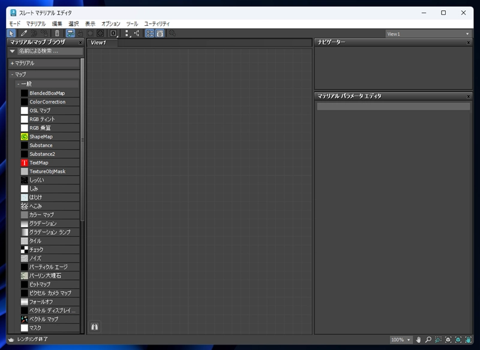
Task: Select the OSL マップ entry
Action: [x=50, y=110]
